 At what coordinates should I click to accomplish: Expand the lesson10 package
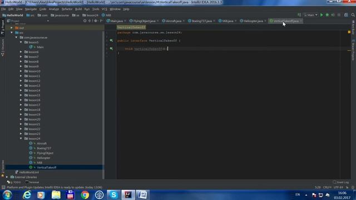(x=21, y=71)
